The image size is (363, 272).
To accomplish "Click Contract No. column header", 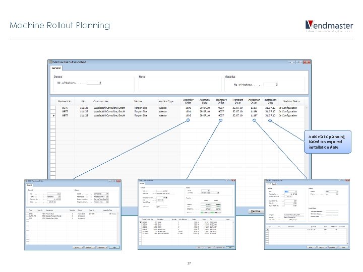I will (x=65, y=101).
